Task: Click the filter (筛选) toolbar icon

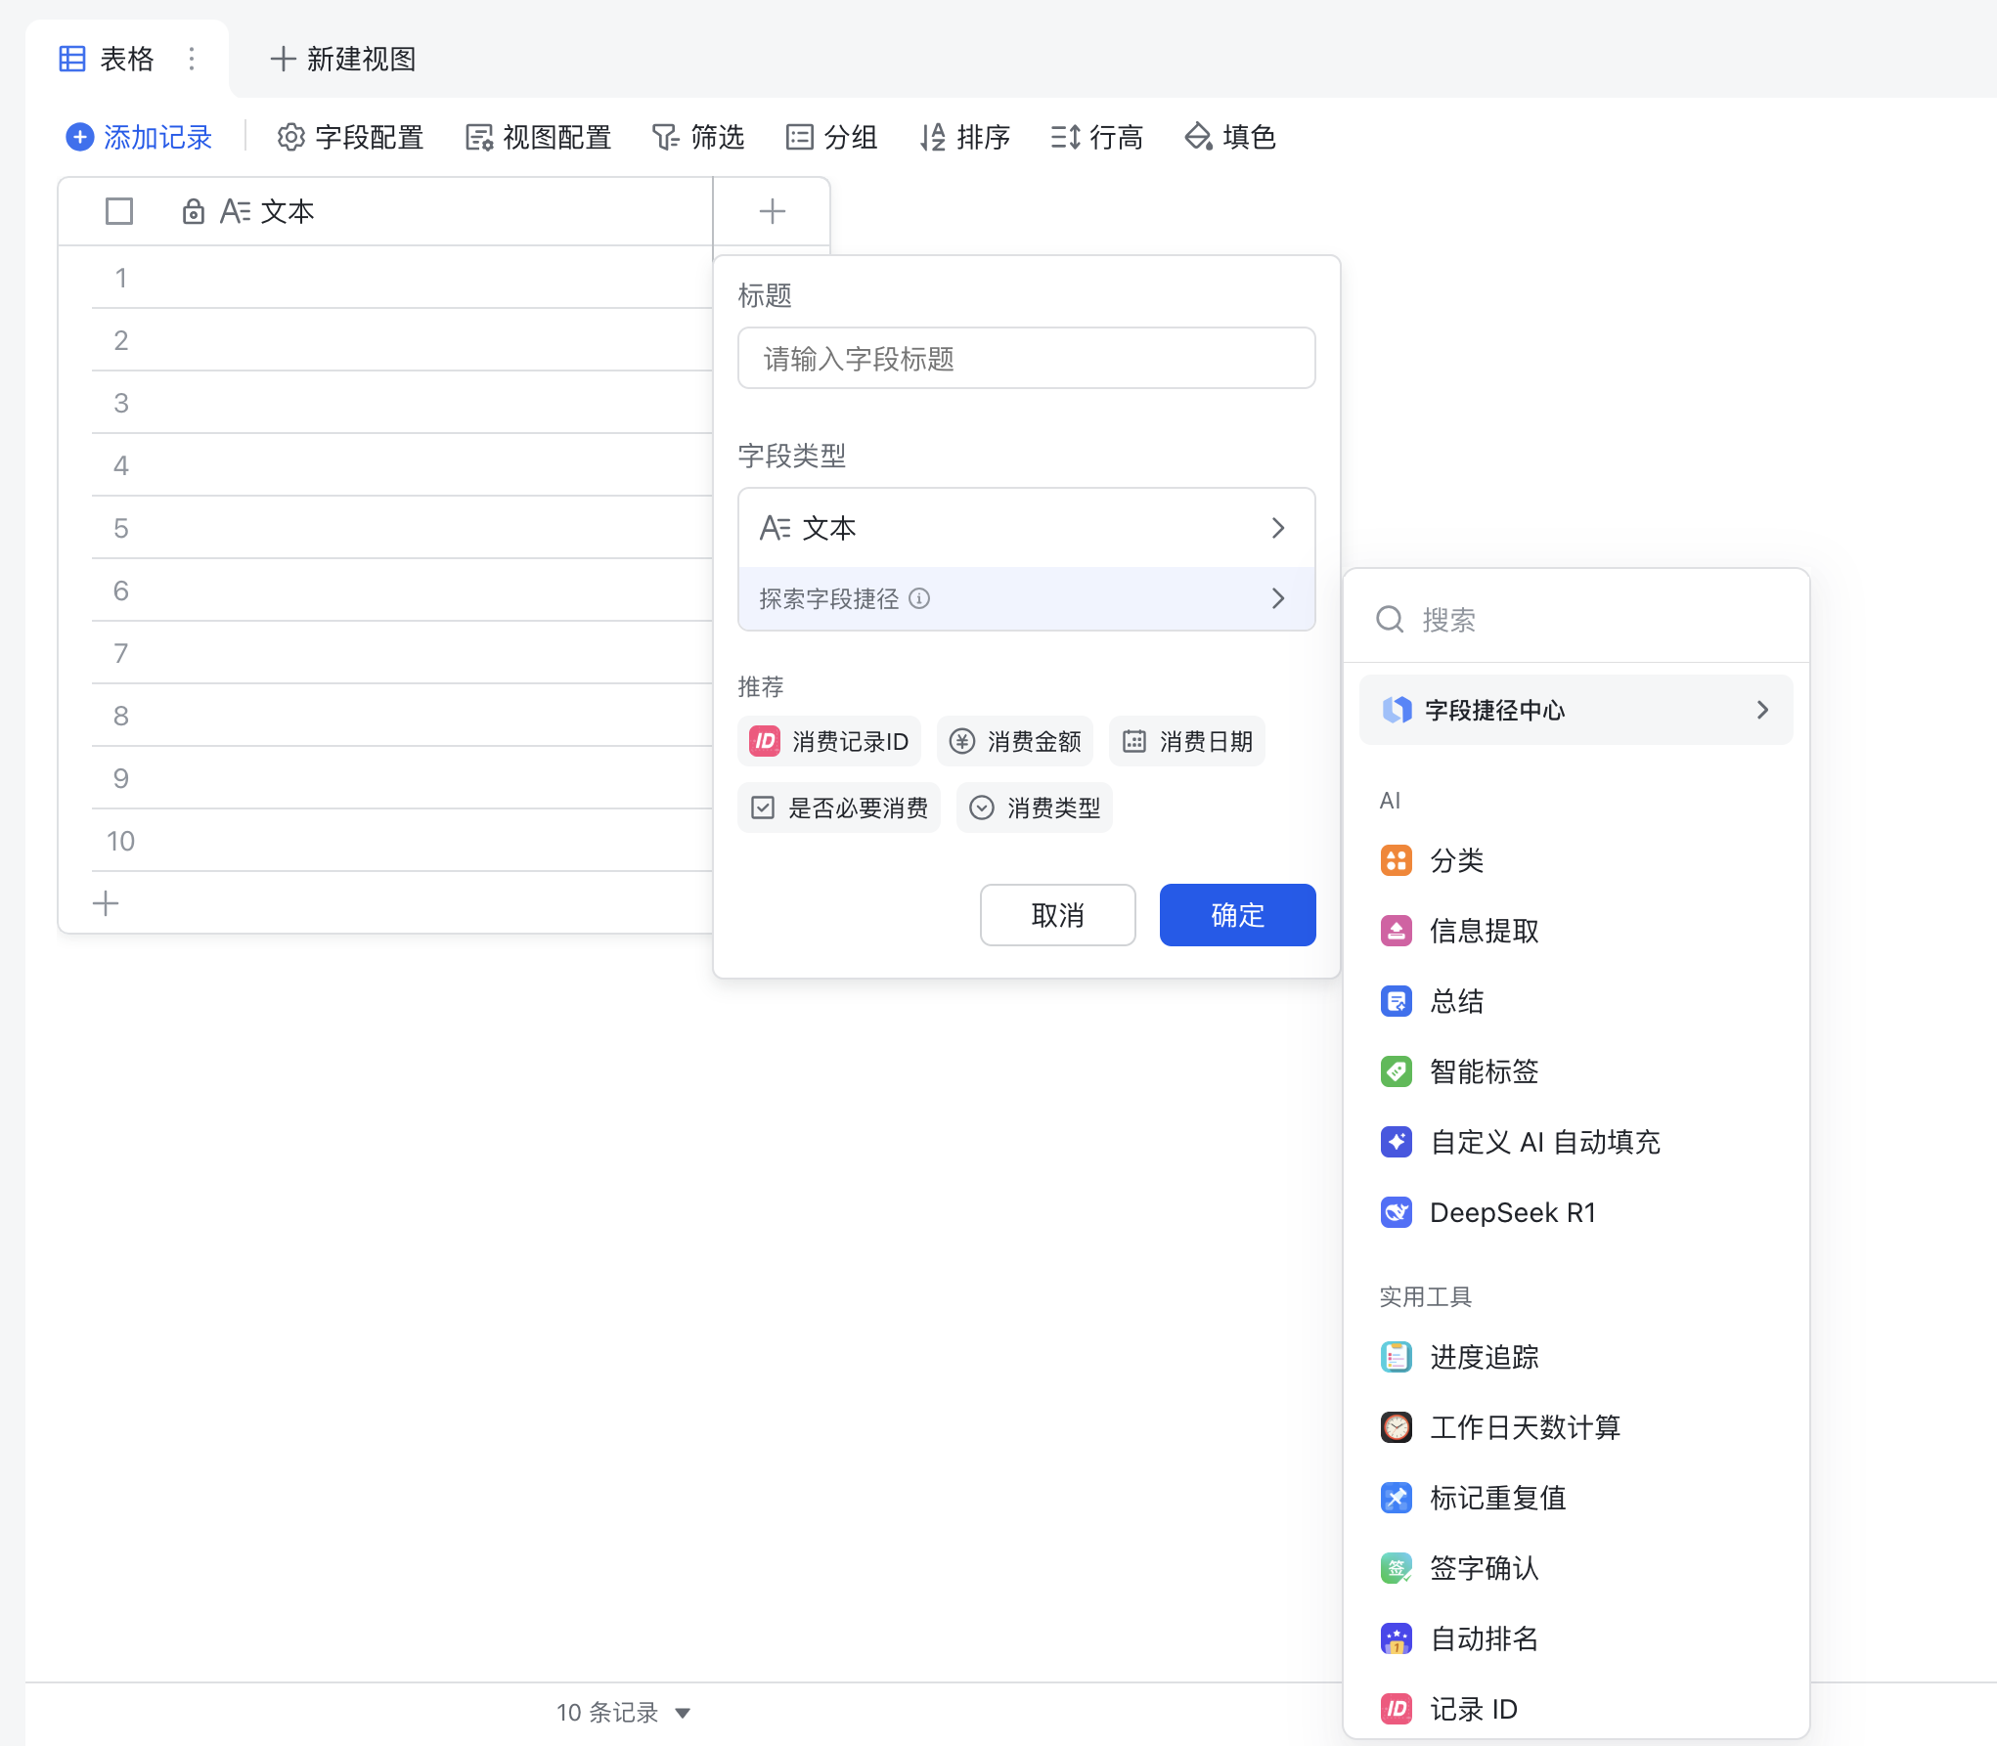Action: pyautogui.click(x=666, y=138)
